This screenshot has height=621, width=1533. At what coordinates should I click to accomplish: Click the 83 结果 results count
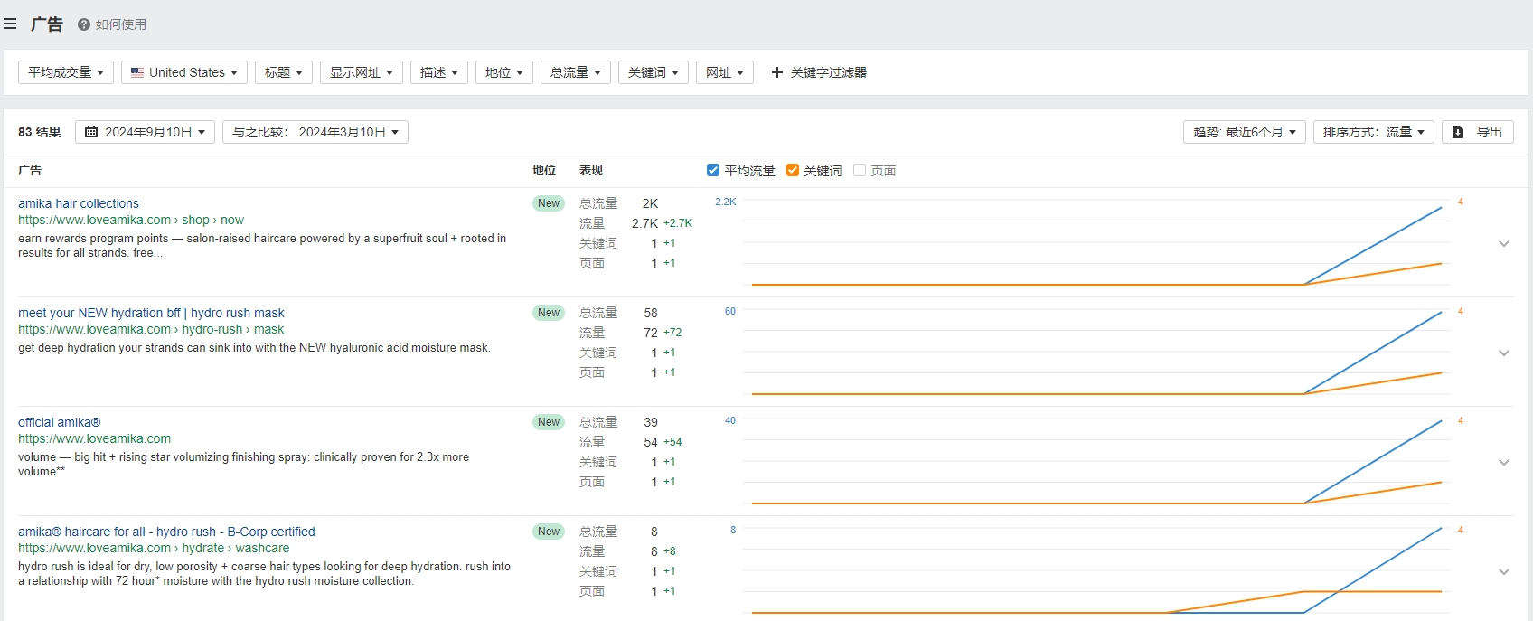40,132
